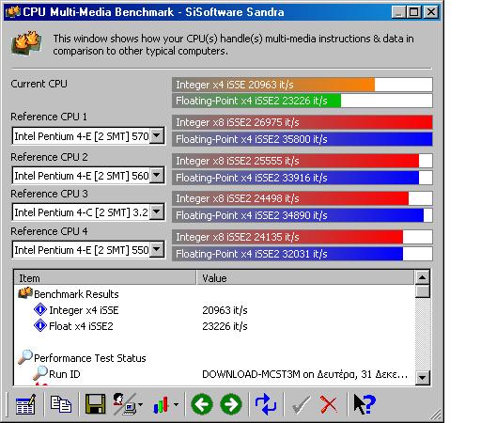Click the red Integer x8 iSSE2 26975 bar

coord(303,122)
